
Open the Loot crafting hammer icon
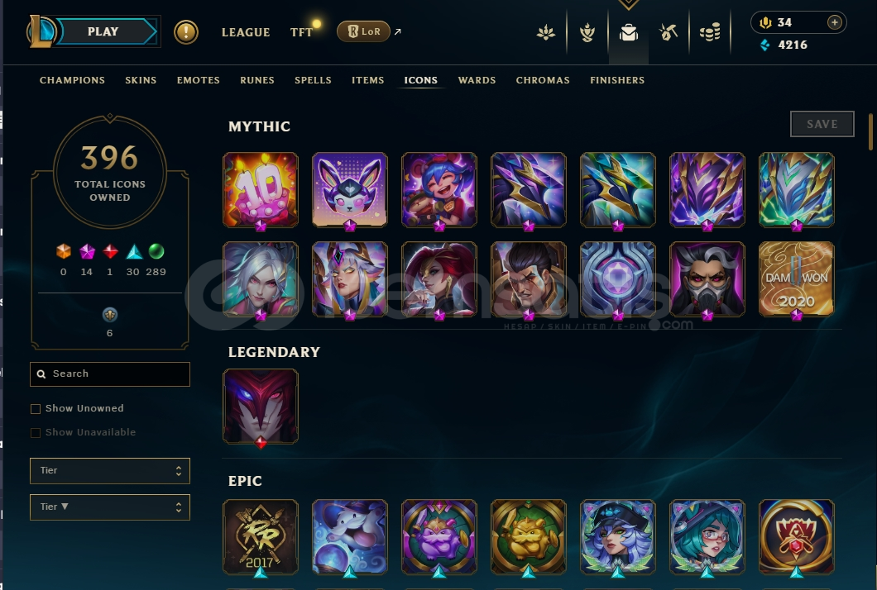(x=669, y=32)
